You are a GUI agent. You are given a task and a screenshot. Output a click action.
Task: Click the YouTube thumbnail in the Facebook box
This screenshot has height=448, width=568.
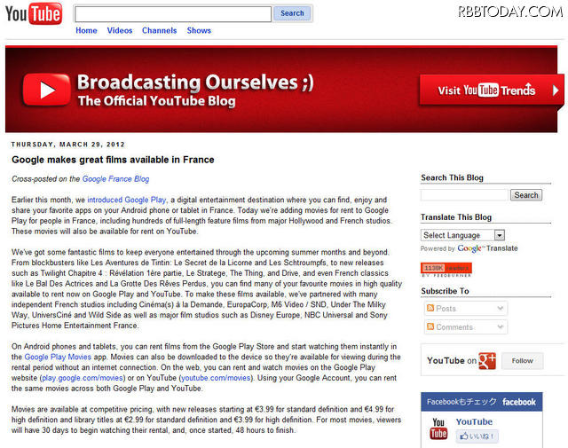coord(438,428)
